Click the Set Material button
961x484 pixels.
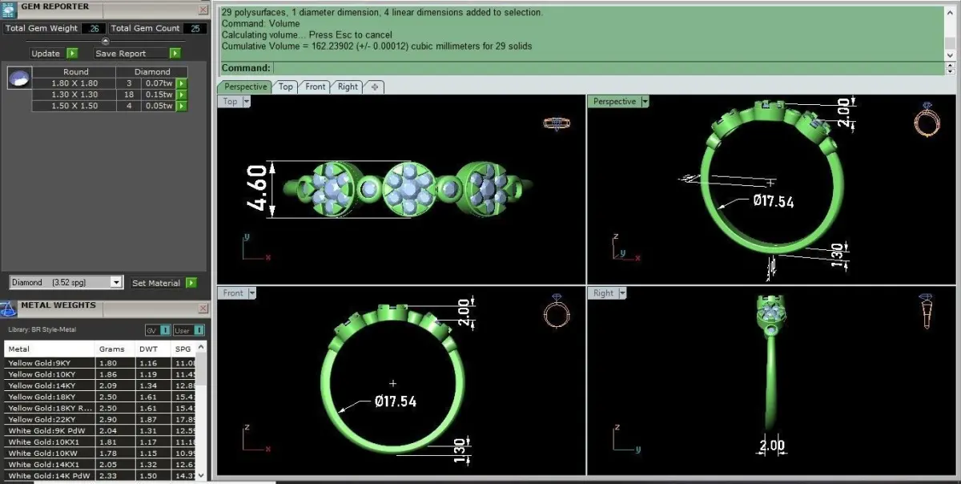click(156, 283)
